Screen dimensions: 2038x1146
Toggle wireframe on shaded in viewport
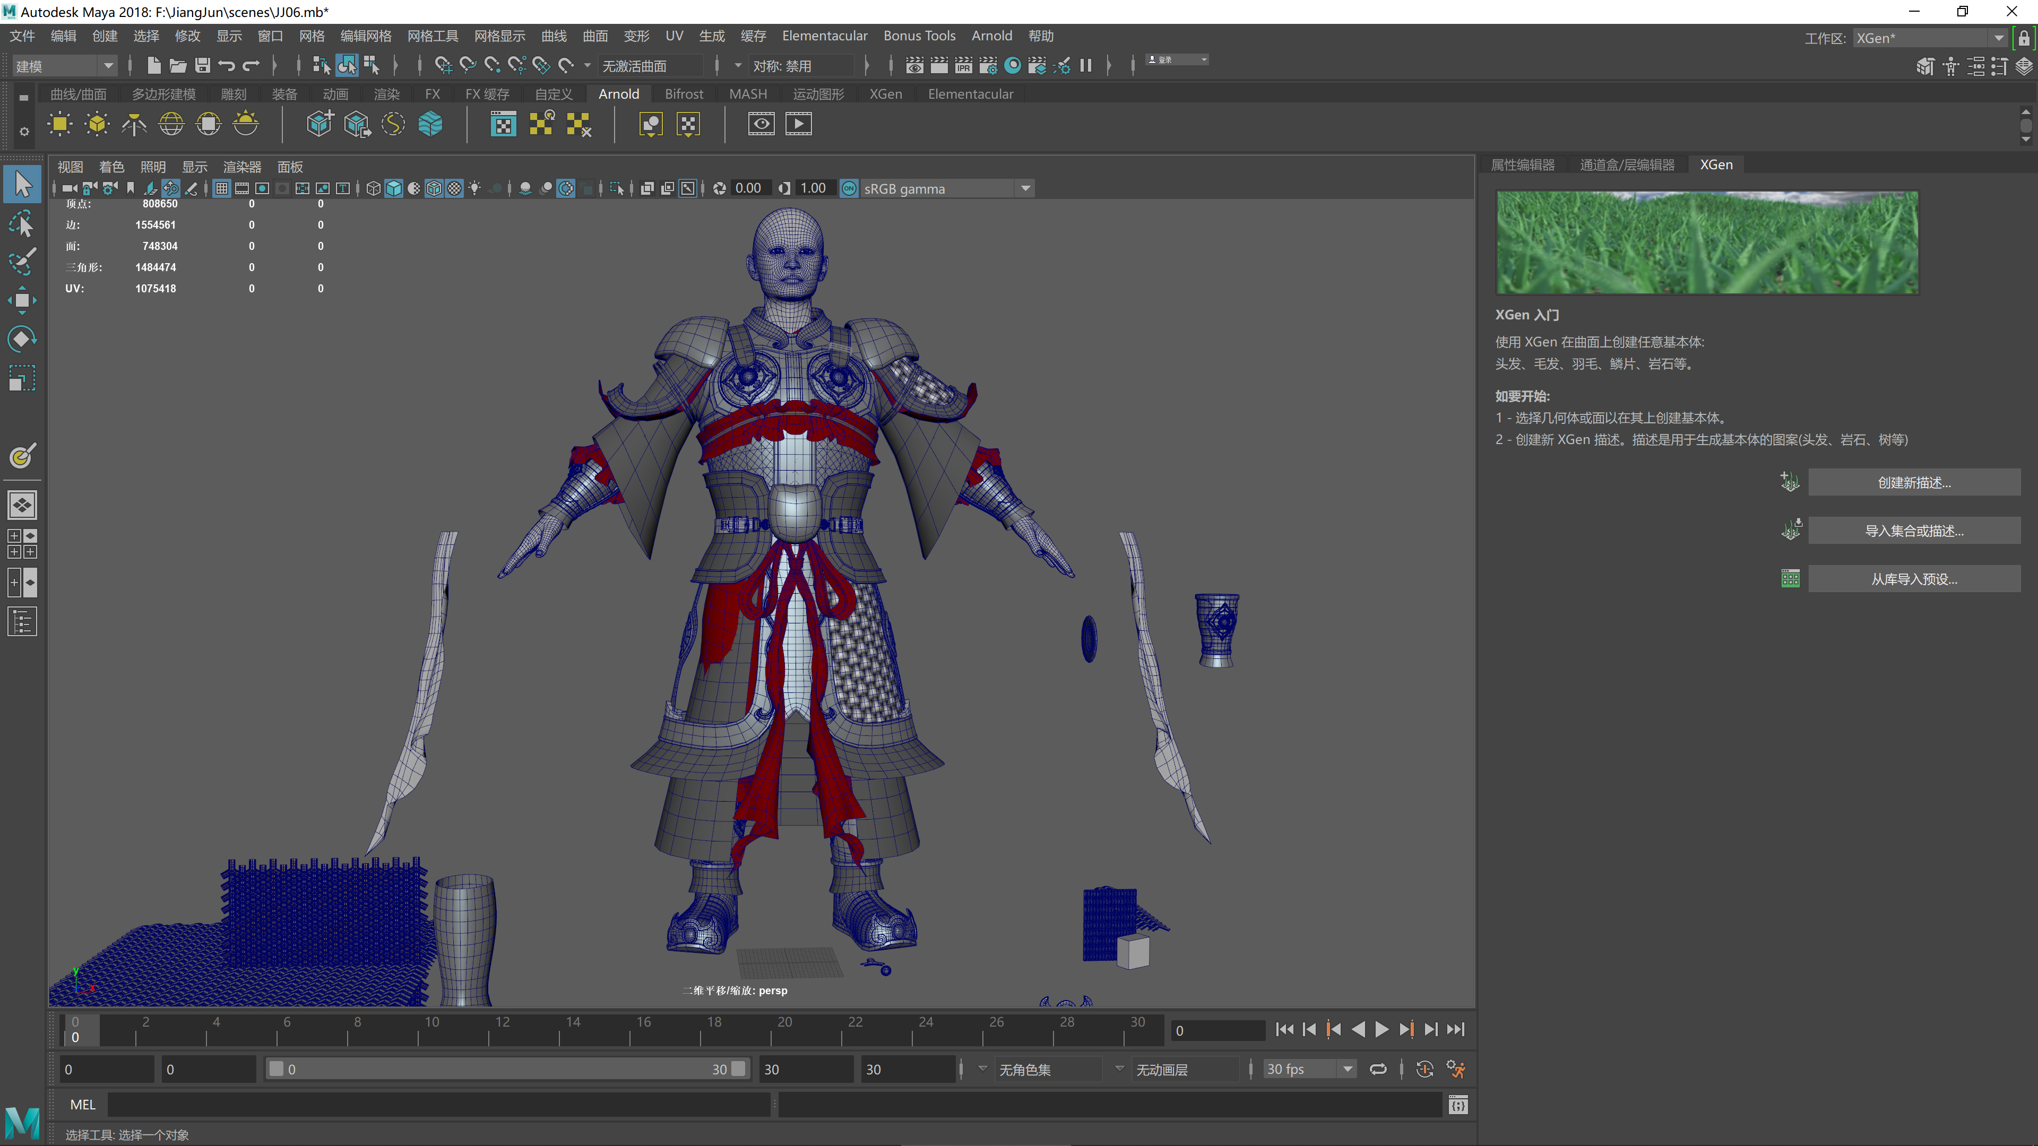tap(434, 188)
